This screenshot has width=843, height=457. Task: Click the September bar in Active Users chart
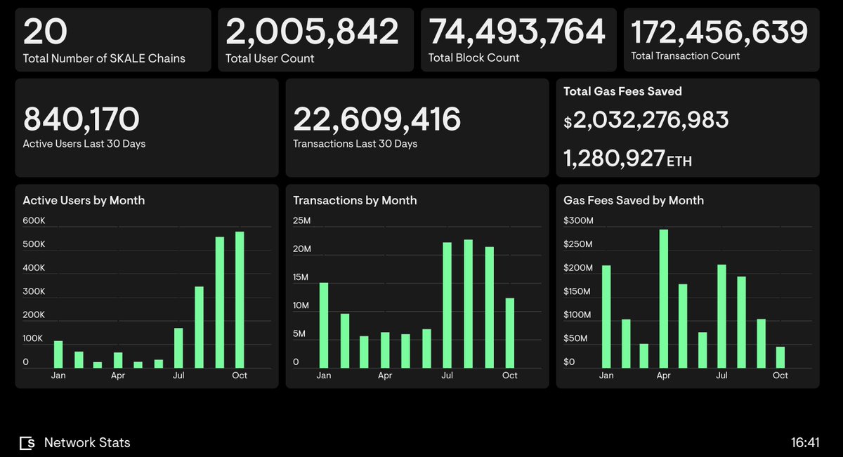(219, 303)
